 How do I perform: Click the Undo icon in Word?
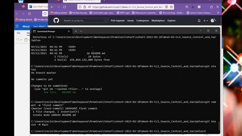pos(18,40)
